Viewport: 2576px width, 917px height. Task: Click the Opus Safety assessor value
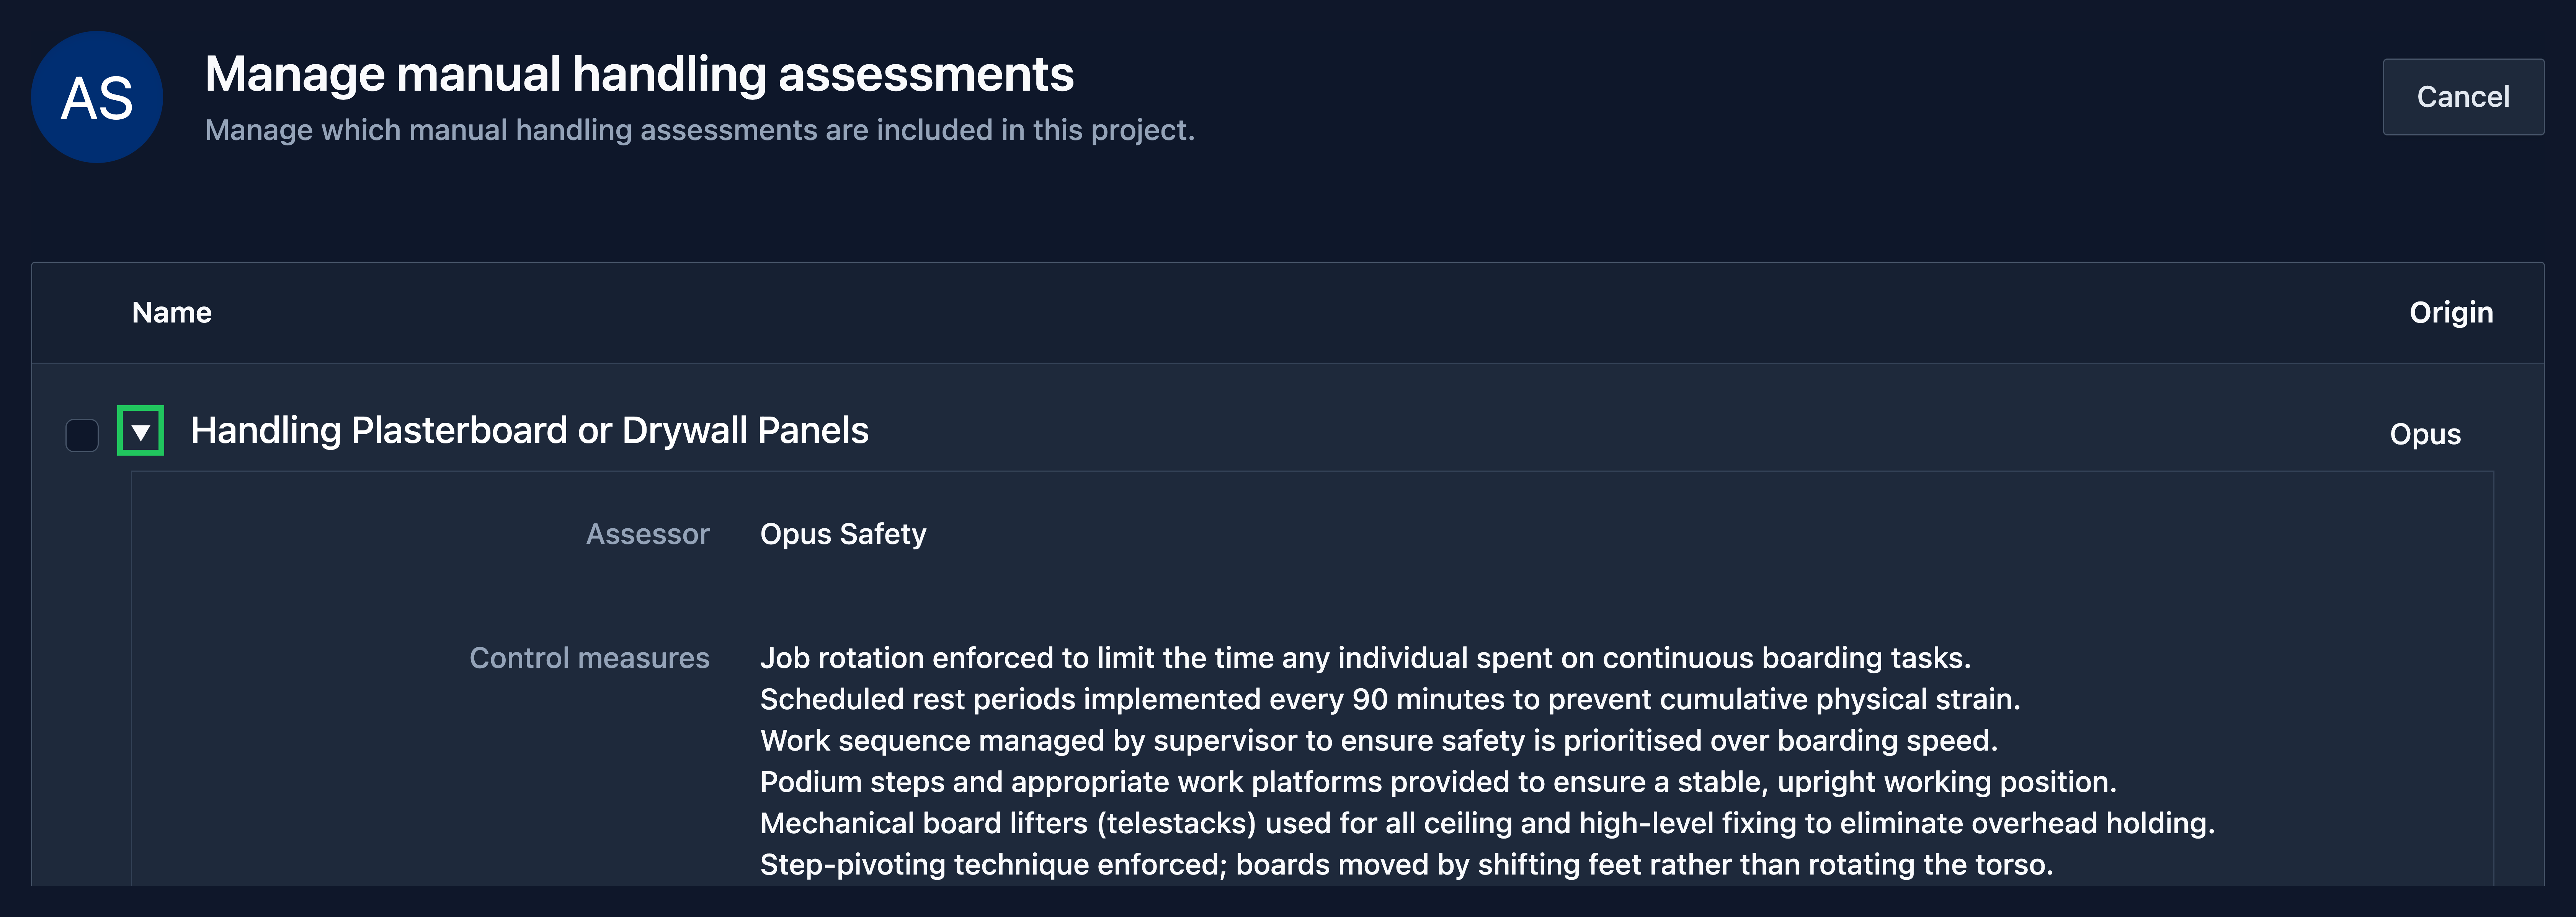point(843,534)
